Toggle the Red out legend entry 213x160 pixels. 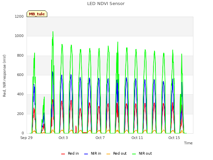tap(116, 153)
